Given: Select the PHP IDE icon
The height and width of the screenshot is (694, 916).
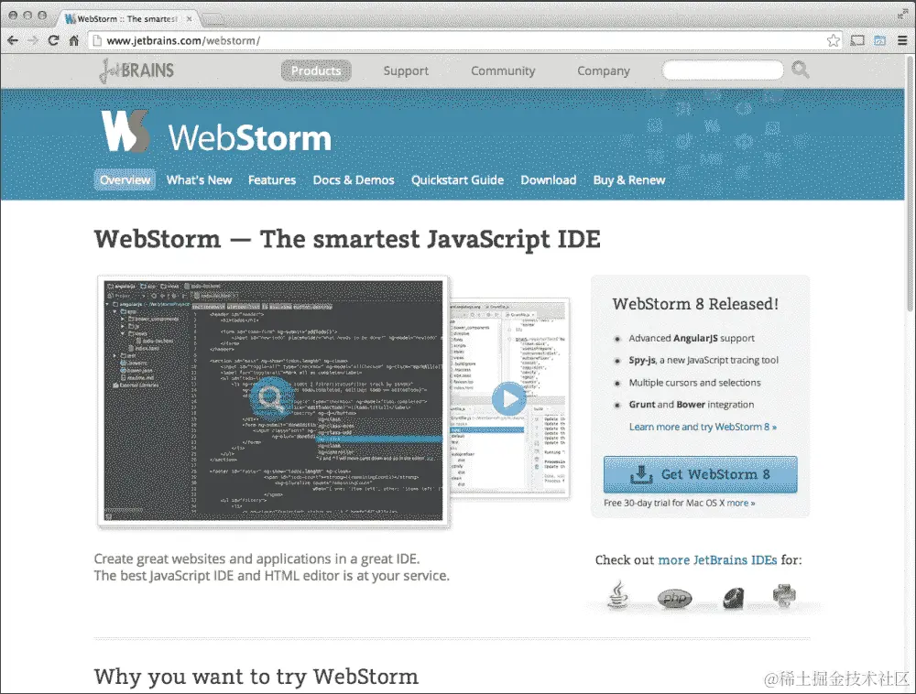Looking at the screenshot, I should (675, 597).
